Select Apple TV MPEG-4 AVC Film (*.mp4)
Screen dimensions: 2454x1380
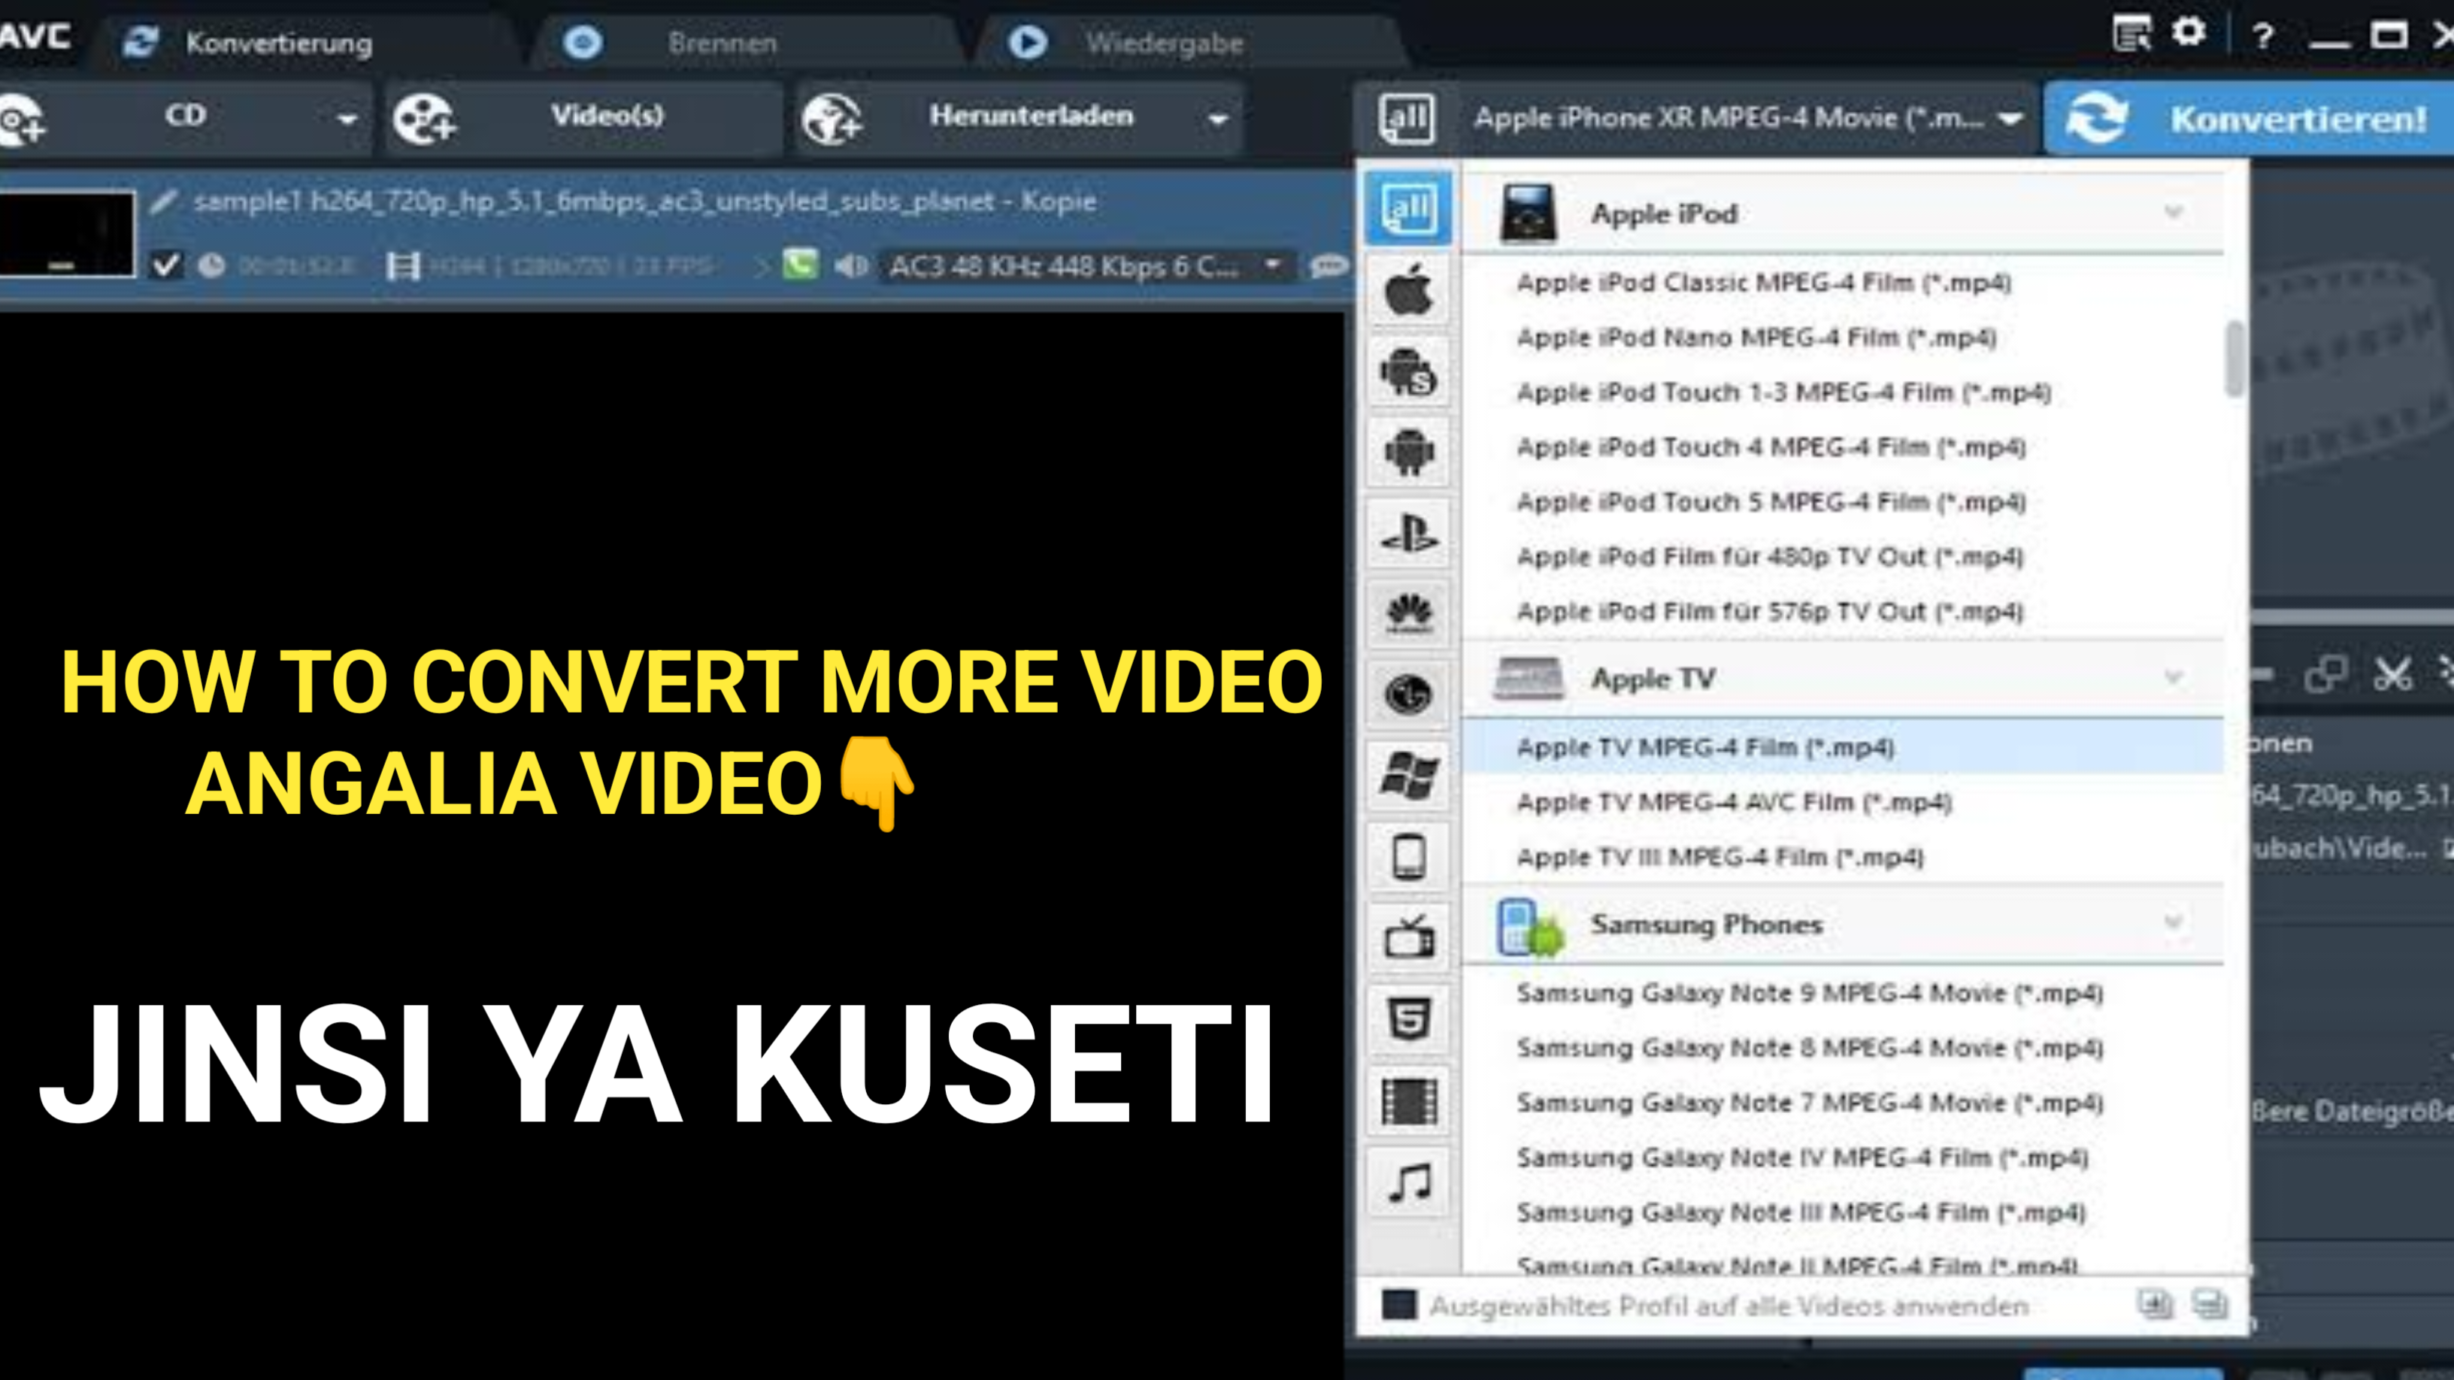pyautogui.click(x=1843, y=802)
